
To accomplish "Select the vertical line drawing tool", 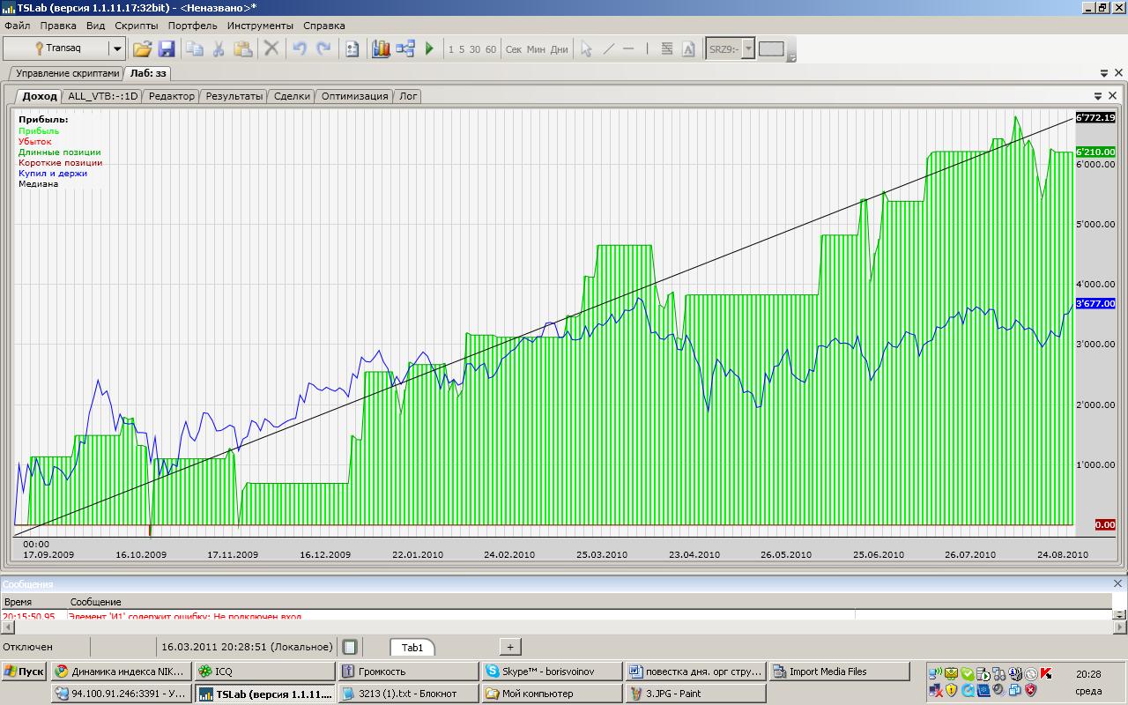I will (x=647, y=49).
